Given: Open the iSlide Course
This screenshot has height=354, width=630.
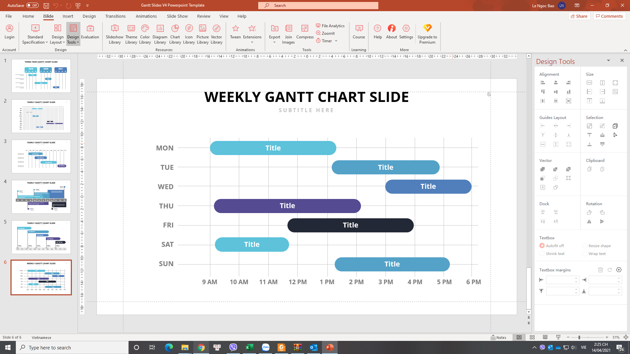Looking at the screenshot, I should tap(359, 32).
